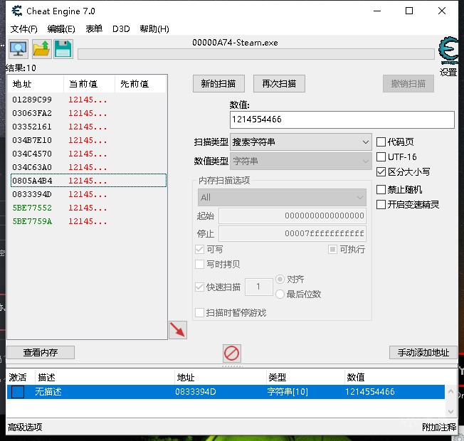Click the address list scroll up arrow
Image resolution: width=464 pixels, height=441 pixels.
pyautogui.click(x=450, y=391)
